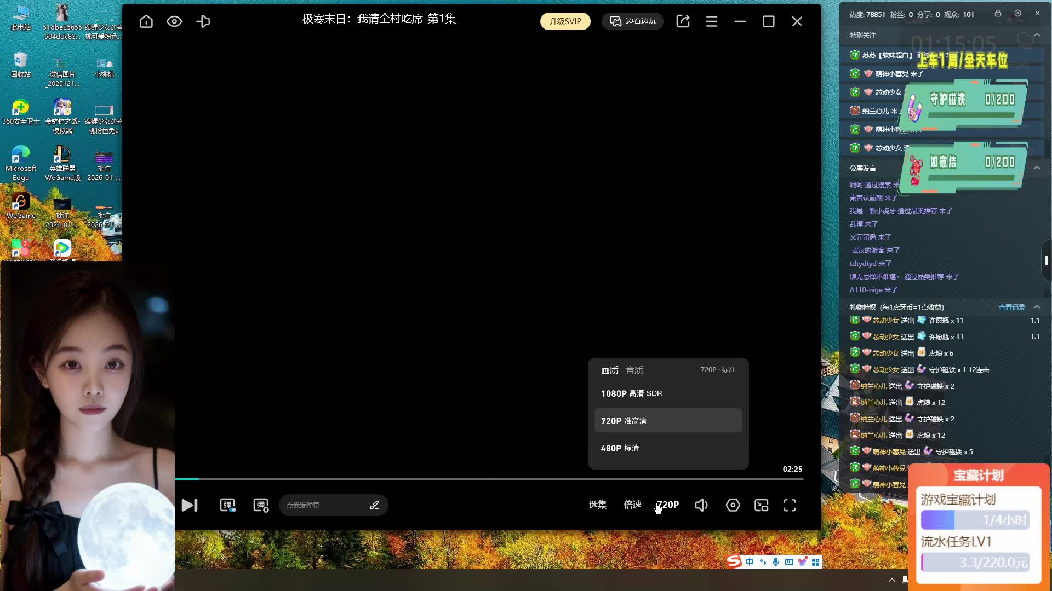Open the 倍速 playback speed menu
Image resolution: width=1052 pixels, height=591 pixels.
coord(632,505)
